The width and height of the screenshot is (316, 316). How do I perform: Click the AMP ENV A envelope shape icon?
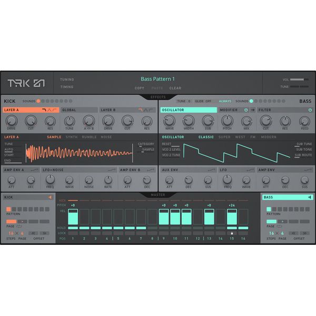click(34, 170)
